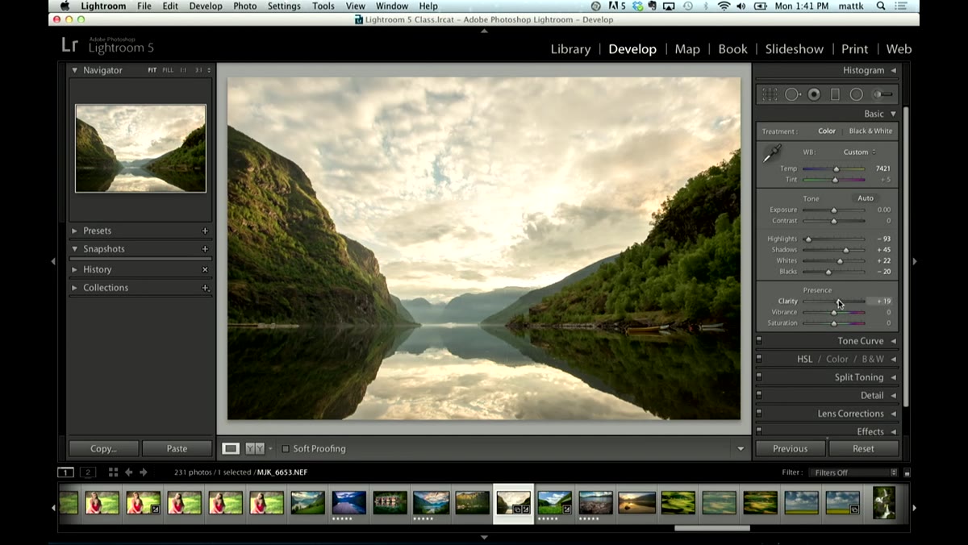Adjust the Clarity slider
The width and height of the screenshot is (968, 545).
coord(834,302)
